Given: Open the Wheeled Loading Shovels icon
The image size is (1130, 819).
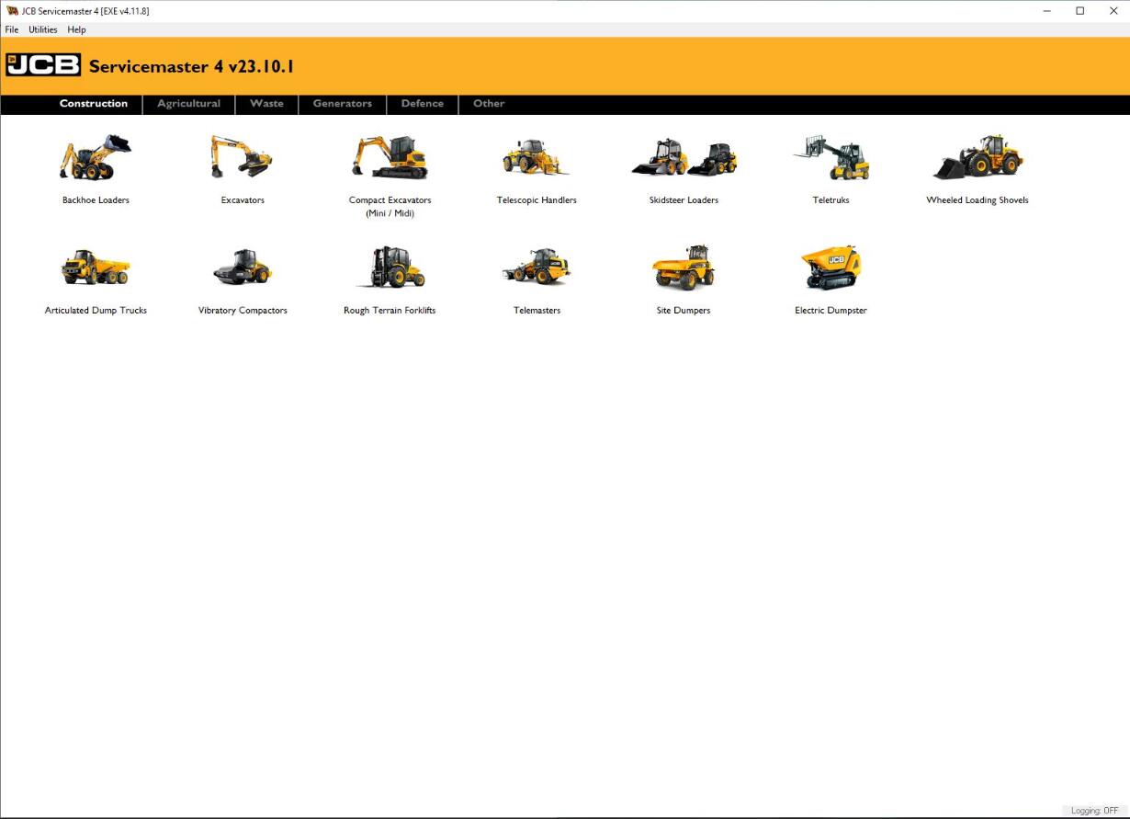Looking at the screenshot, I should 977,158.
